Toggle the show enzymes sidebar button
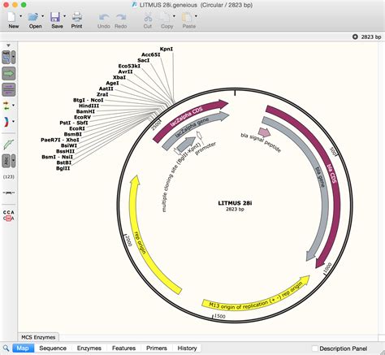 [6, 58]
